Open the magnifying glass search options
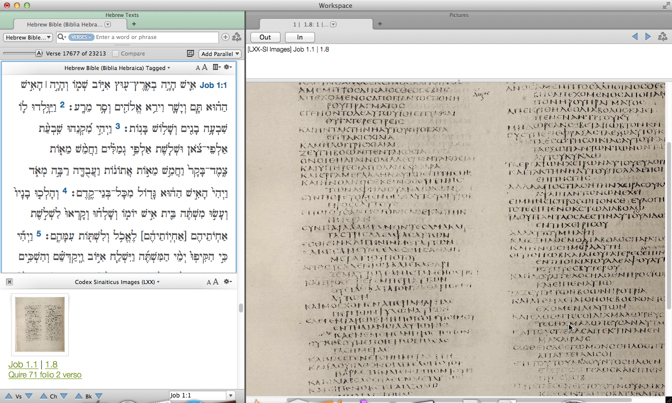The image size is (672, 403). coord(61,37)
